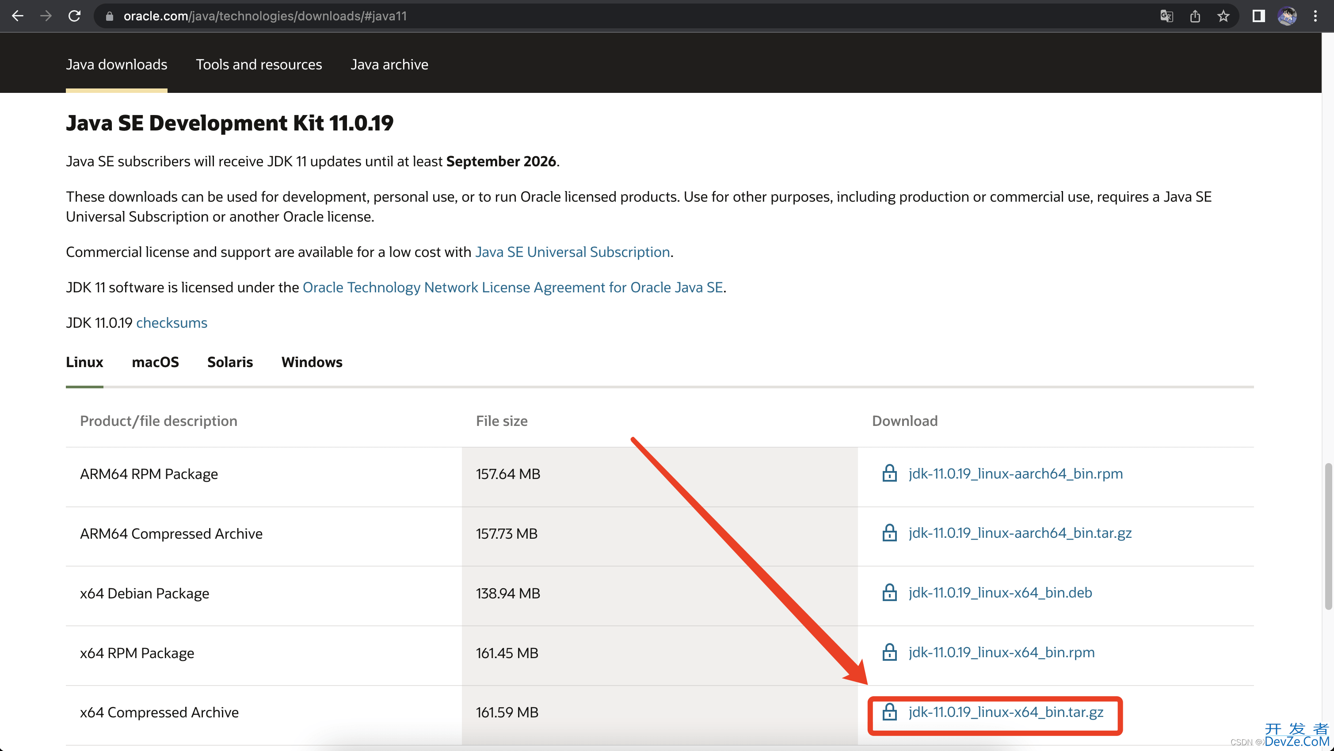1334x751 pixels.
Task: Reload the Oracle downloads page
Action: pos(75,16)
